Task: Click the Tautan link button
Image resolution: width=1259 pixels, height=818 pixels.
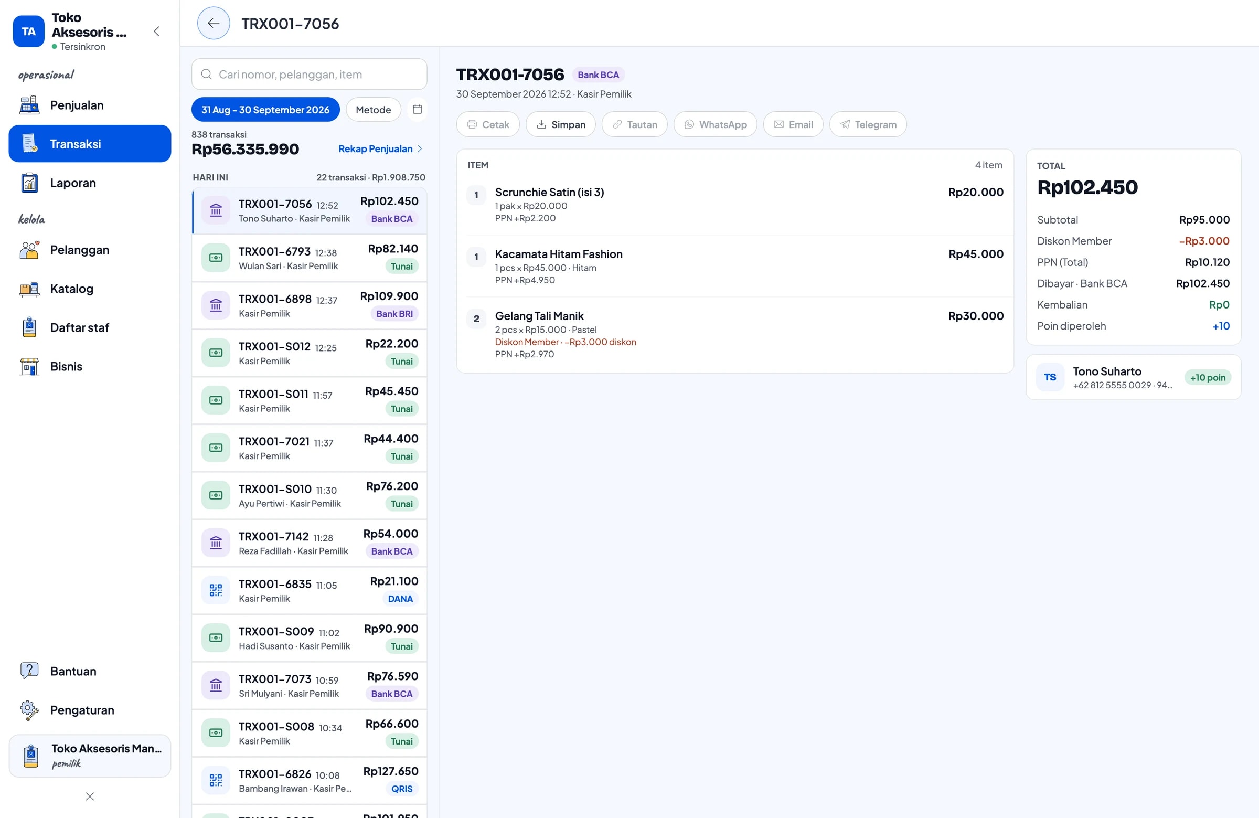Action: 634,124
